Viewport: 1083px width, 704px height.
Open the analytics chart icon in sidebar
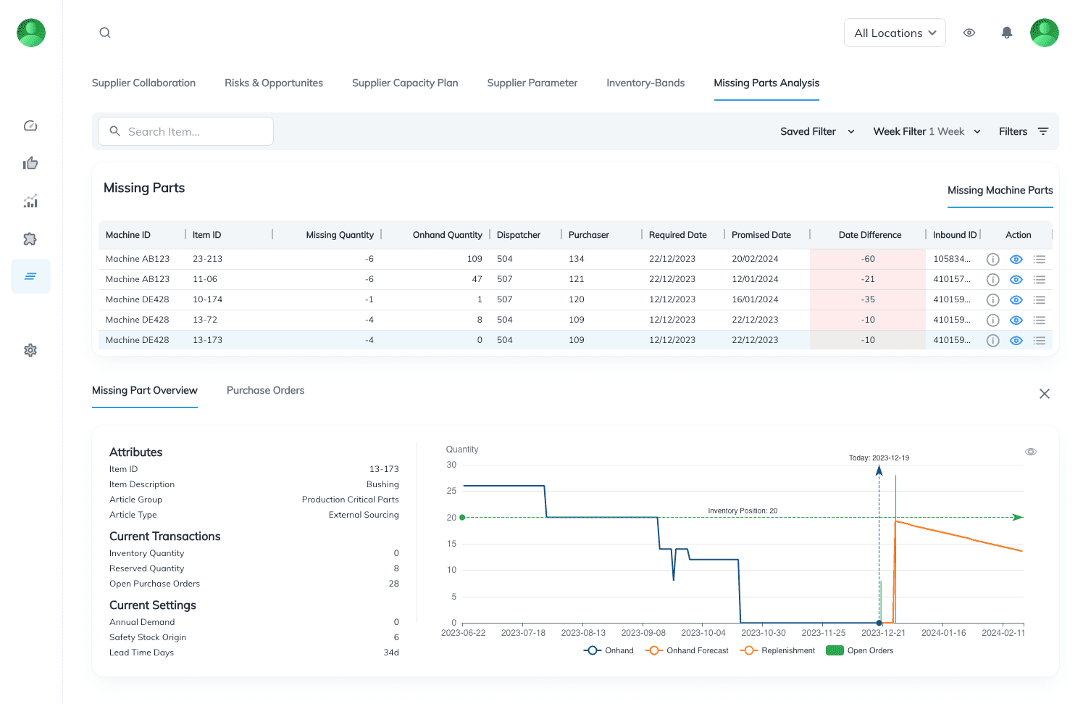tap(30, 202)
